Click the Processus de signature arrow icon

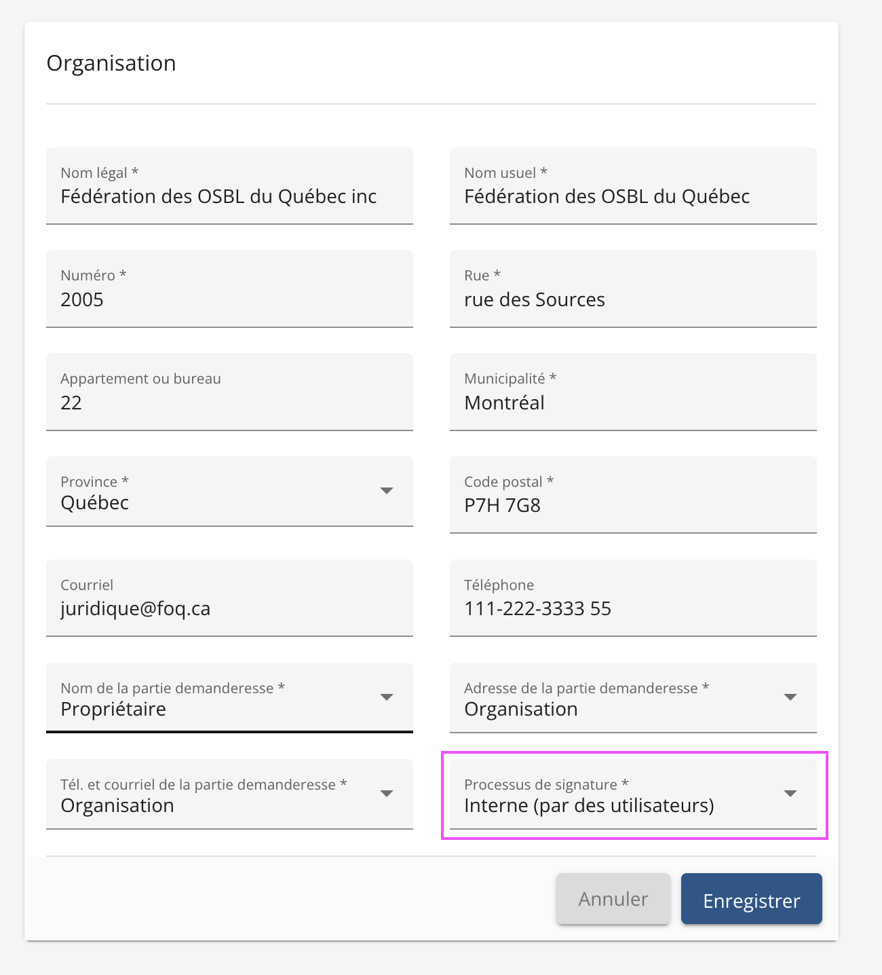point(790,794)
